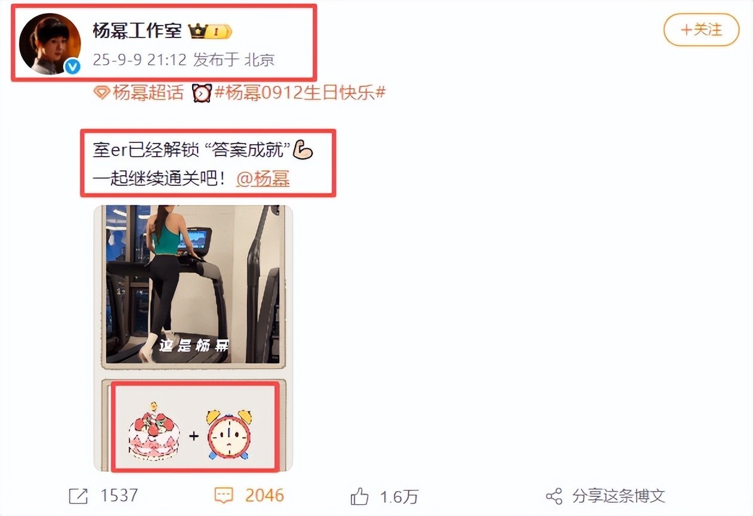Click the 杨幂工作室 profile avatar
Viewport: 753px width, 516px height.
click(x=50, y=43)
